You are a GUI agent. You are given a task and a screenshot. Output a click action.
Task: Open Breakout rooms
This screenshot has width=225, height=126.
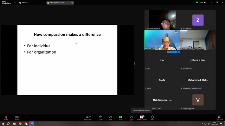pos(142,118)
